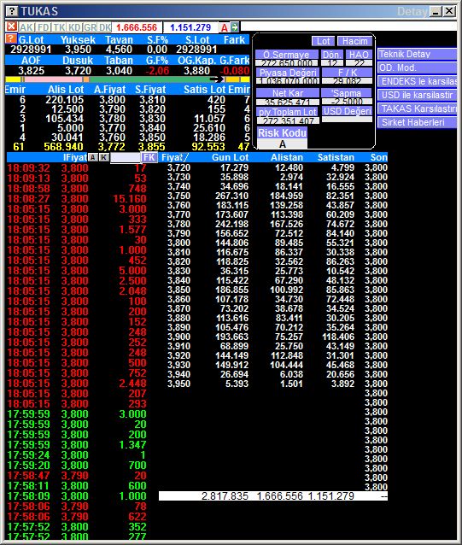This screenshot has width=462, height=545.
Task: Click price level 3,900 in price table
Action: coord(178,337)
